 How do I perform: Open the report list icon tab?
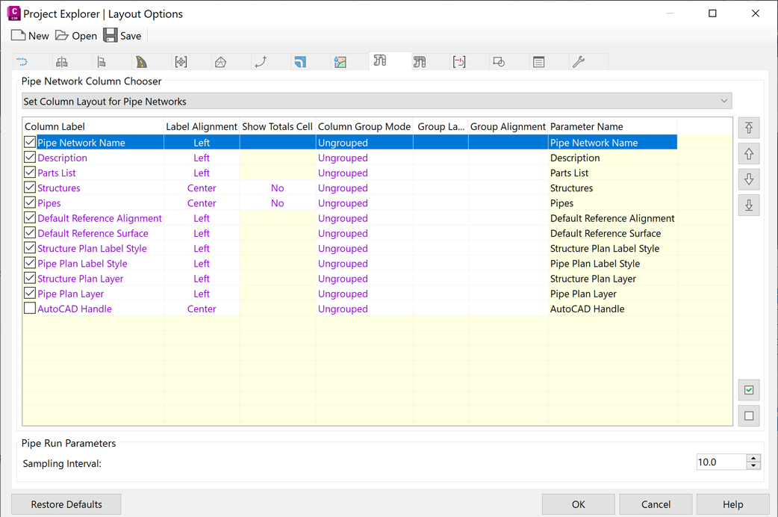click(x=539, y=62)
